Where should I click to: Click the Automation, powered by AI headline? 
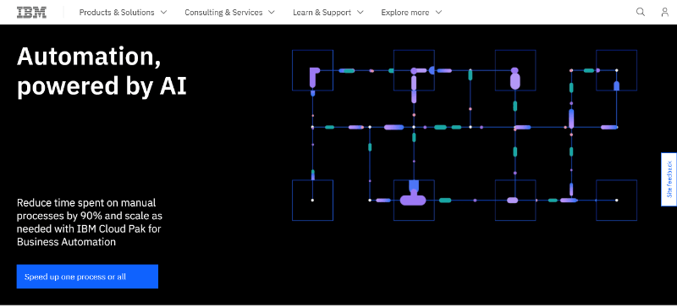pyautogui.click(x=102, y=71)
